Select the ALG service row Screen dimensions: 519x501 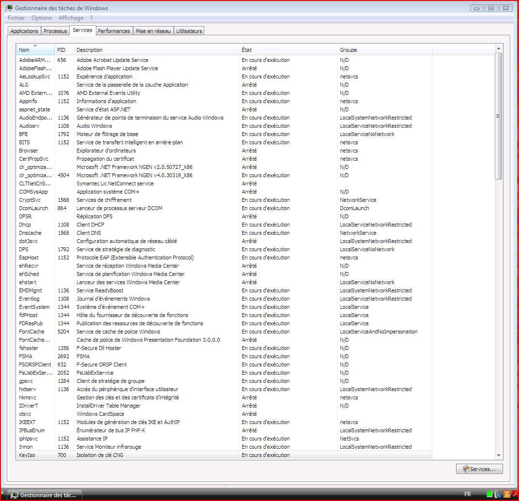tap(224, 85)
